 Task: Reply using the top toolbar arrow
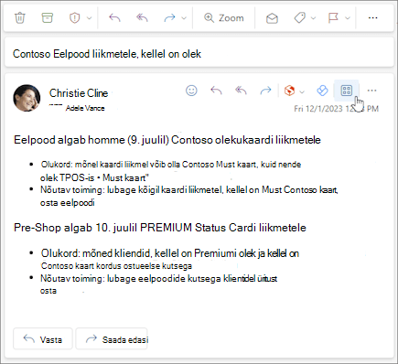(x=114, y=18)
